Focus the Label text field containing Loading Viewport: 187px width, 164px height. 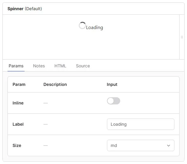[x=140, y=124]
